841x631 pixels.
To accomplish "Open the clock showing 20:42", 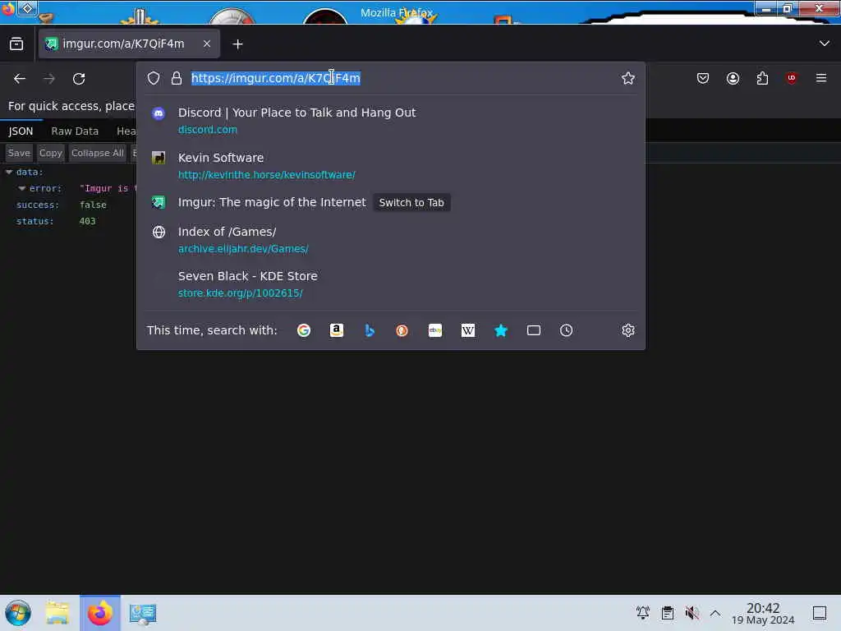I will point(763,613).
